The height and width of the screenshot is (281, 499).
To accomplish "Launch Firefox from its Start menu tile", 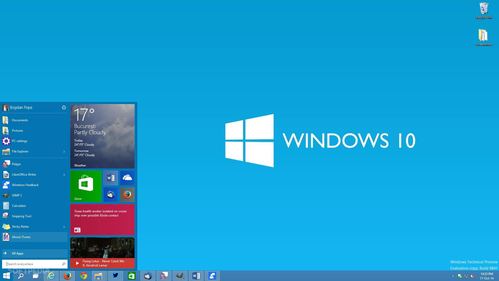I will (127, 194).
